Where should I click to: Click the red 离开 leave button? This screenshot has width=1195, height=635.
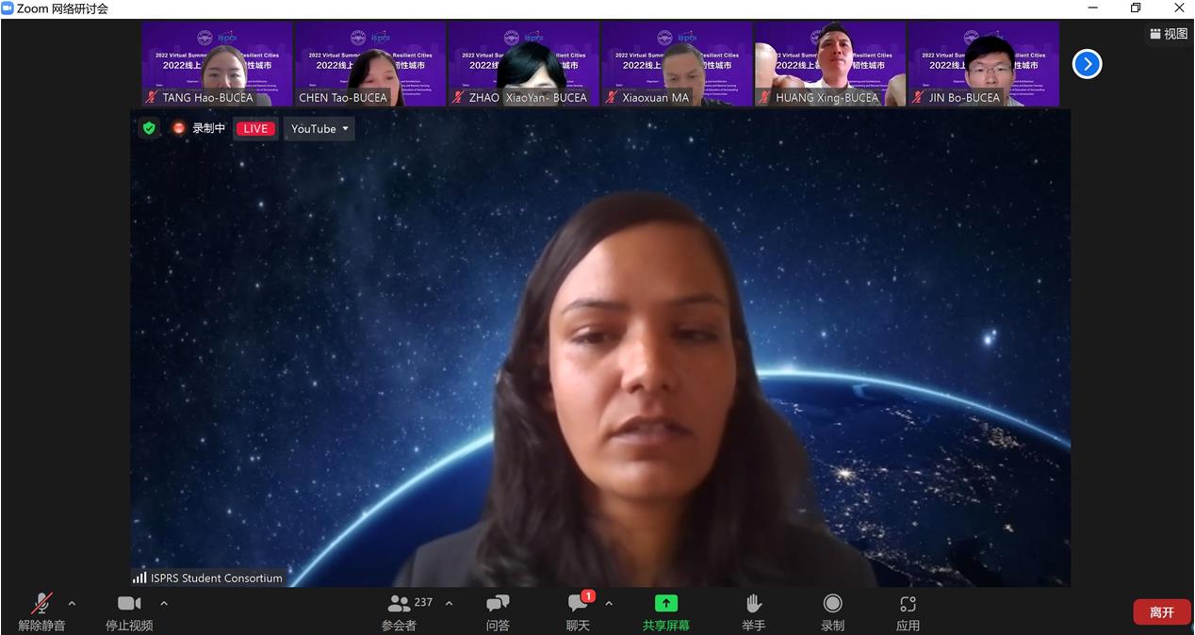click(1161, 612)
